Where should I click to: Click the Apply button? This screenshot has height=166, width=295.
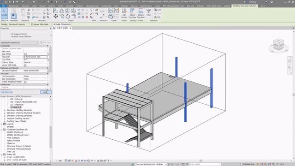tap(46, 92)
